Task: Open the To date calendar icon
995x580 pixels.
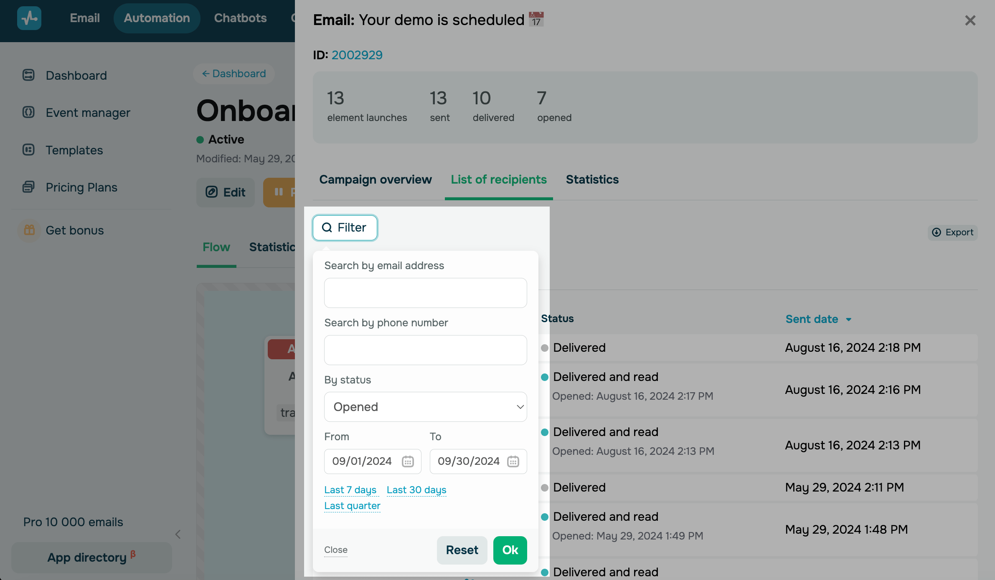Action: [x=513, y=461]
